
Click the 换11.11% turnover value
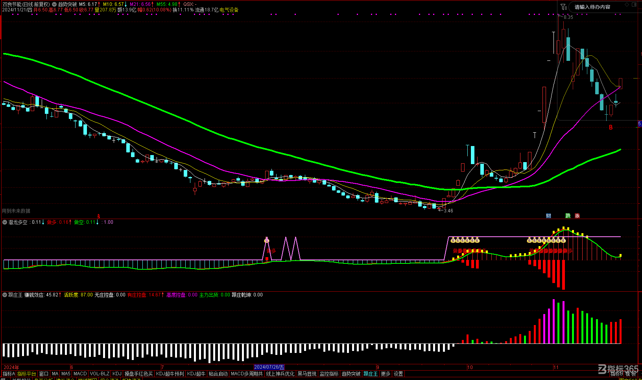[x=183, y=10]
